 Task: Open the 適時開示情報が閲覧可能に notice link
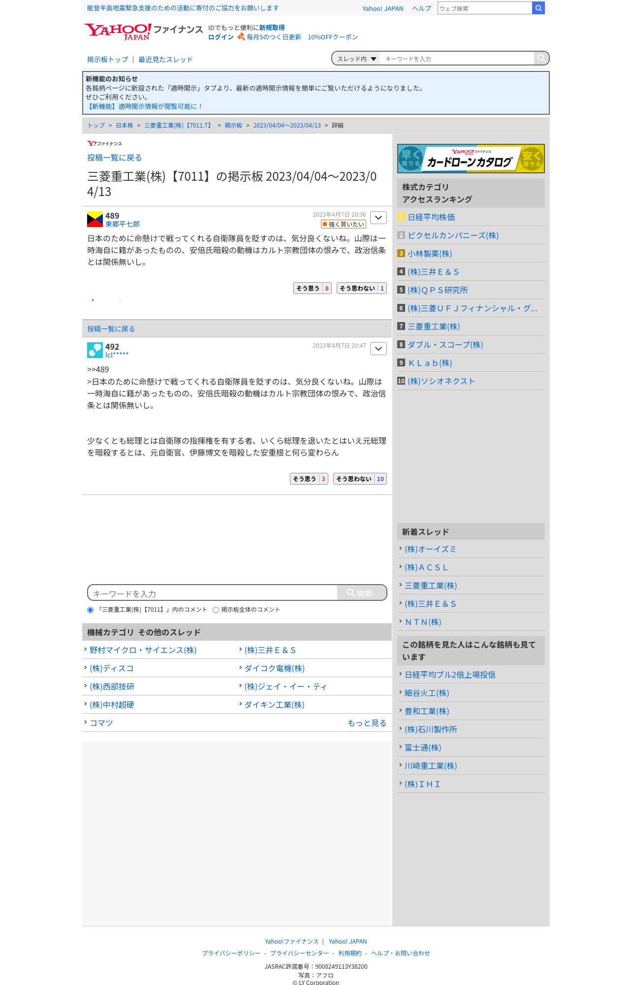tap(144, 106)
